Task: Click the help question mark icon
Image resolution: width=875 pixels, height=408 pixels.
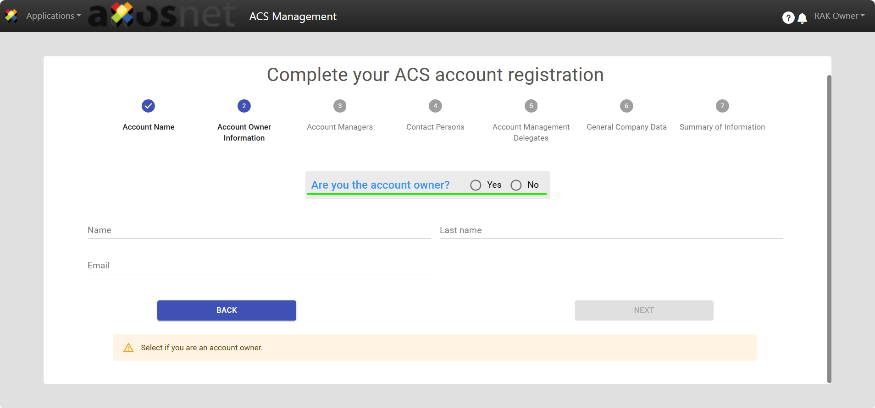Action: click(x=788, y=17)
